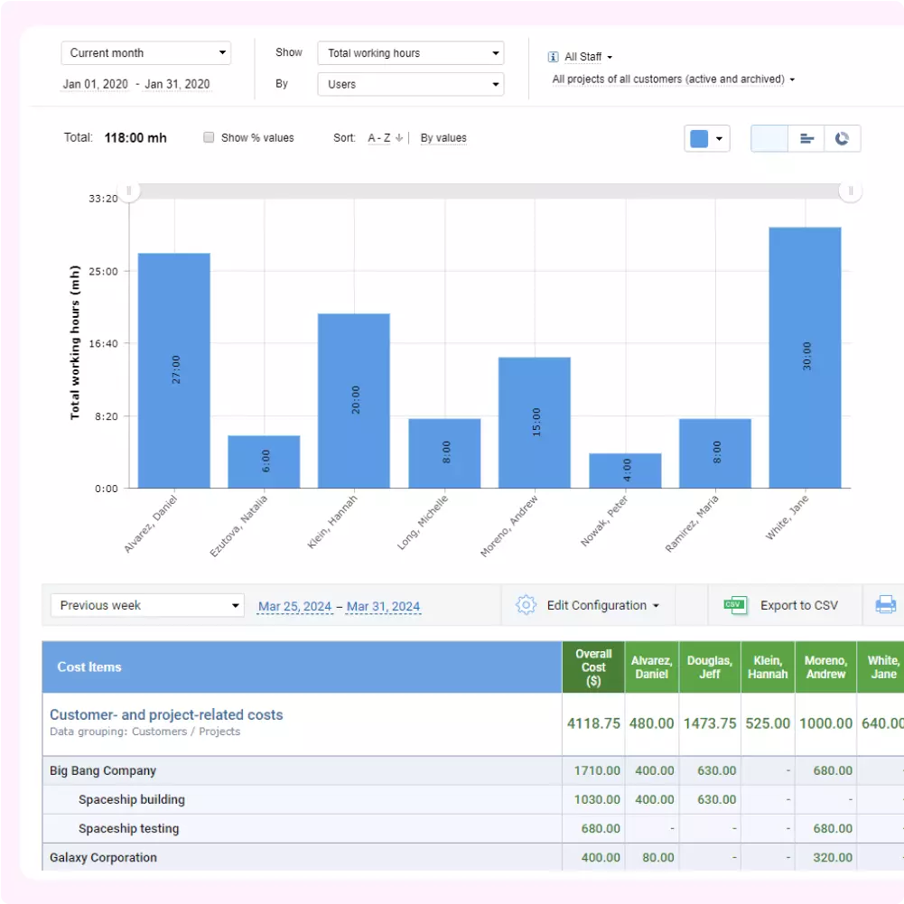Click the blue chart color swatch
The image size is (904, 904).
[x=699, y=138]
